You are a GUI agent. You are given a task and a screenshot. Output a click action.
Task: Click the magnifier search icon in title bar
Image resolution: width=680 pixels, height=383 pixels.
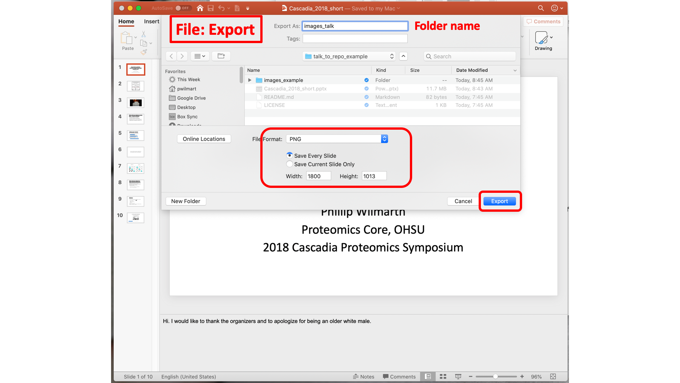click(x=541, y=8)
